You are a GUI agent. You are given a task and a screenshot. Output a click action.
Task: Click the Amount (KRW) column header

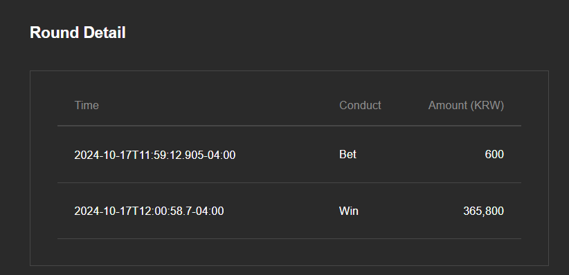tap(466, 106)
